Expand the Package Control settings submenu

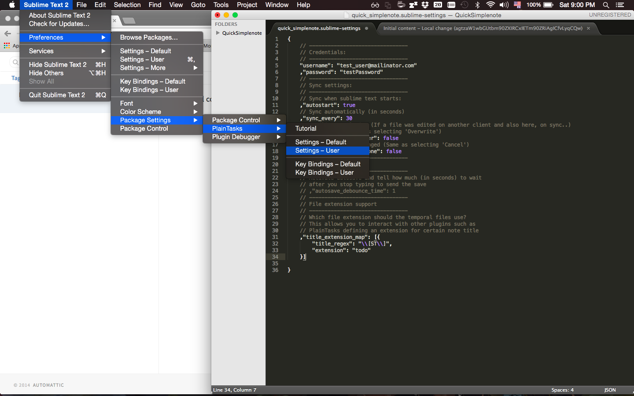coord(244,120)
